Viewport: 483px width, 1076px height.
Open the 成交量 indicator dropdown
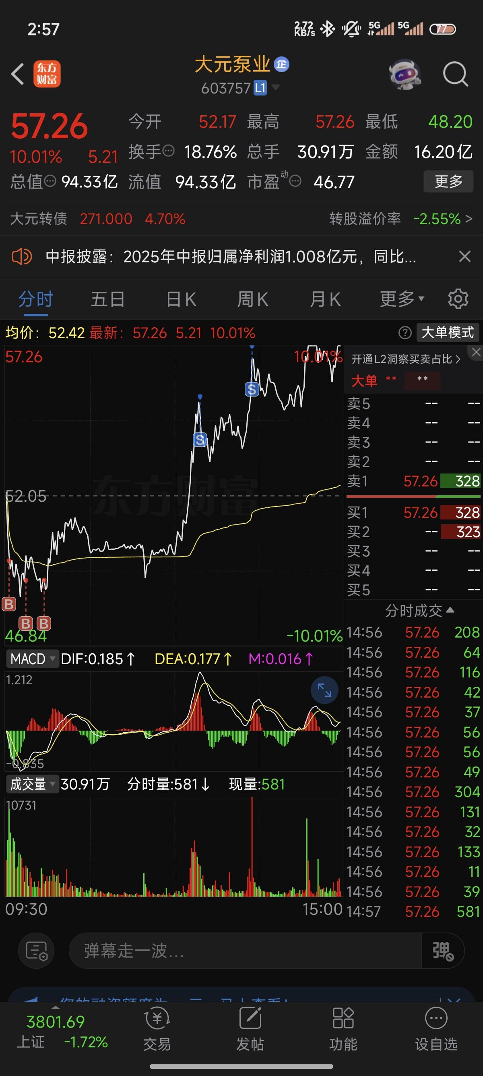click(x=32, y=785)
